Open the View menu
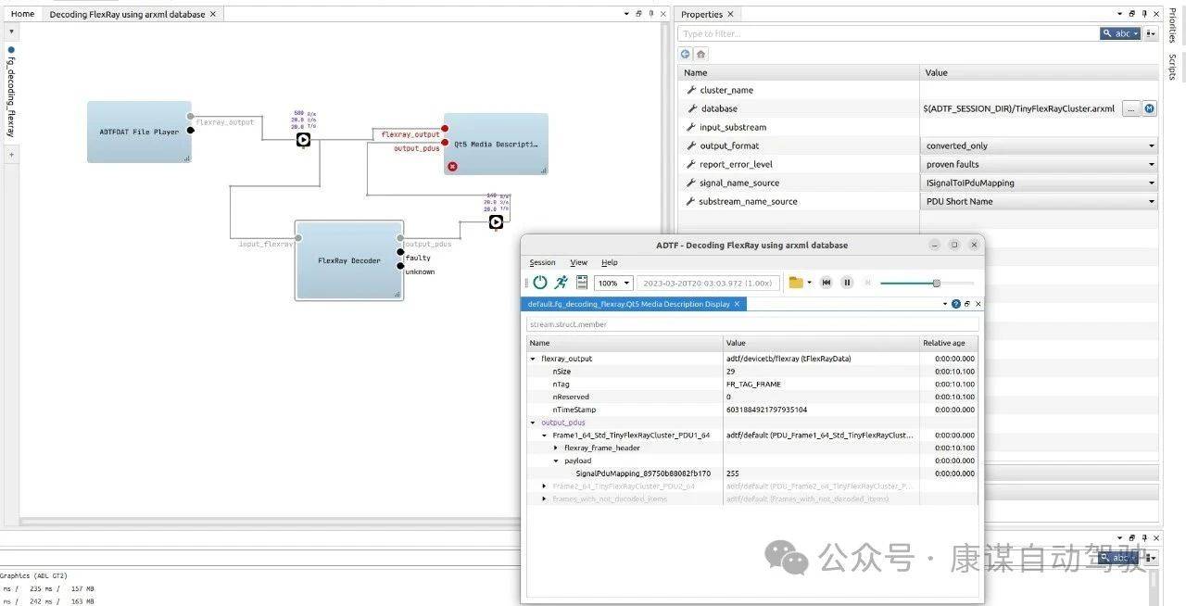The width and height of the screenshot is (1186, 606). tap(578, 263)
